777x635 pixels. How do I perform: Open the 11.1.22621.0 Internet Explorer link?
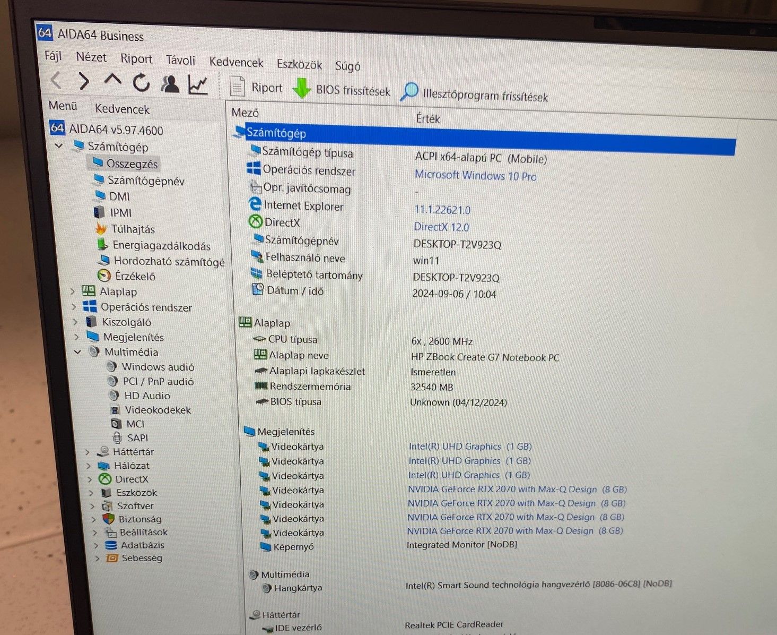[x=442, y=210]
